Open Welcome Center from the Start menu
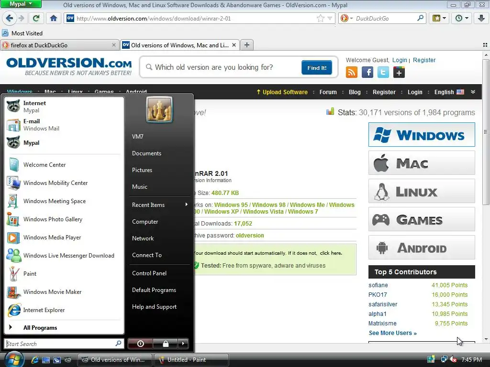 64,165
